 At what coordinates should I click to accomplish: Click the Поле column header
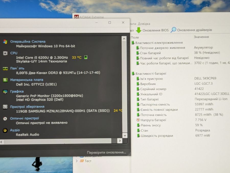135,37
